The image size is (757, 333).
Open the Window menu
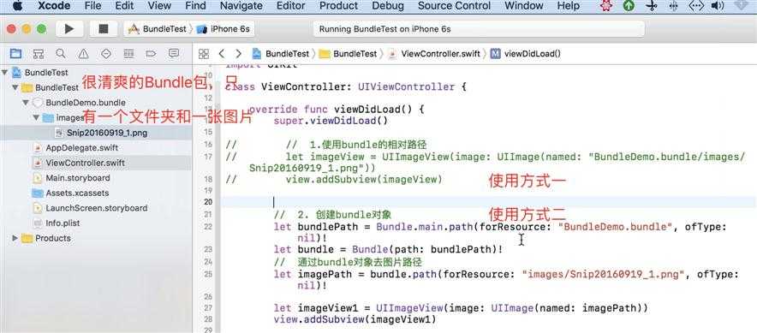coord(524,6)
